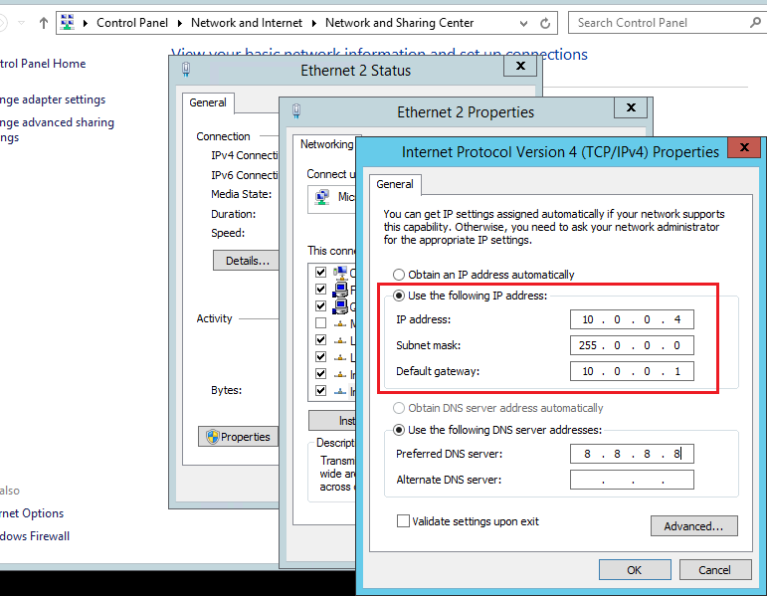This screenshot has width=767, height=596.
Task: Select the Networking tab in Ethernet 2 Properties
Action: coord(326,144)
